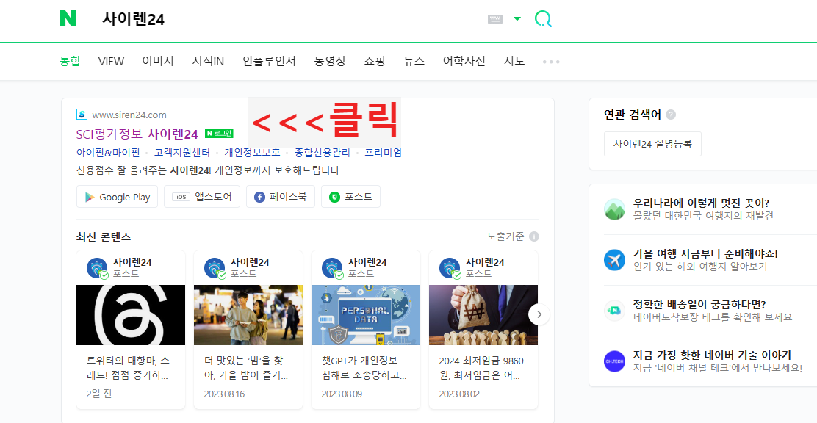Click the iOS 앱스토어 button
This screenshot has width=817, height=423.
pyautogui.click(x=202, y=196)
